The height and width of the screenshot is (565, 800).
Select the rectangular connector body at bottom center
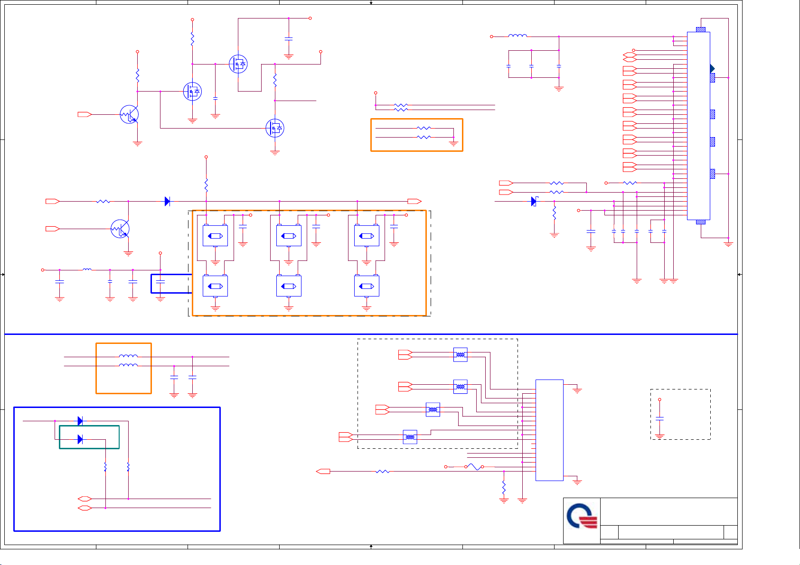(x=549, y=430)
